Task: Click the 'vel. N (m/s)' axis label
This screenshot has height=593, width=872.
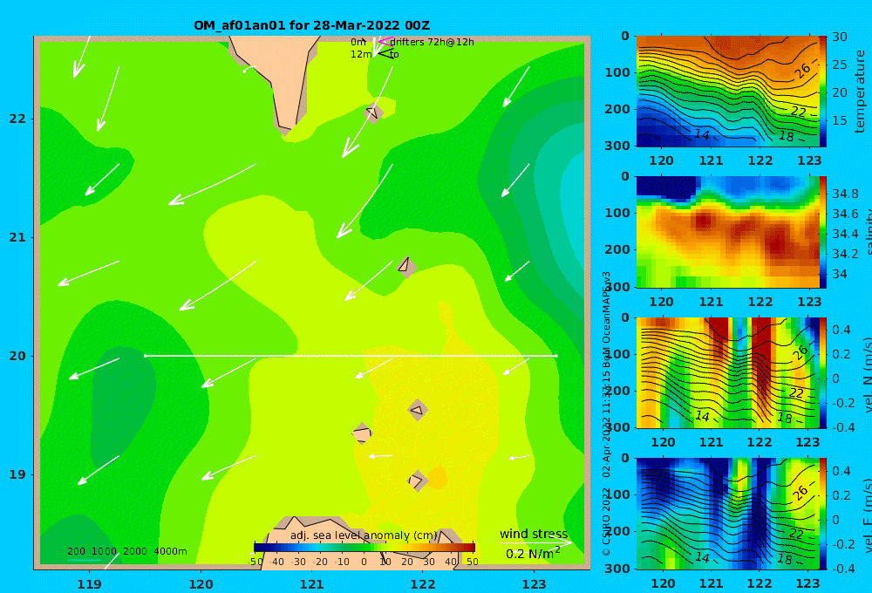Action: [867, 374]
